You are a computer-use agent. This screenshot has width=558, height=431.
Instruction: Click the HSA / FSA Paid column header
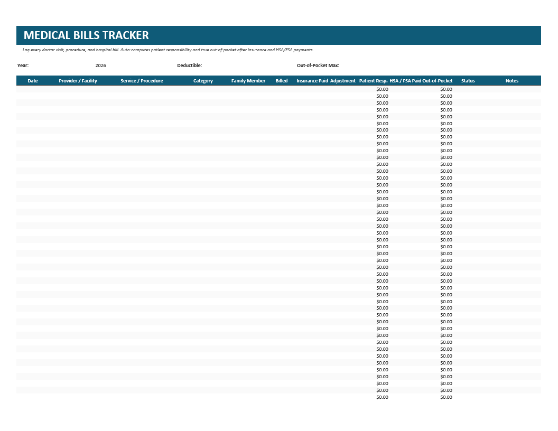(405, 81)
